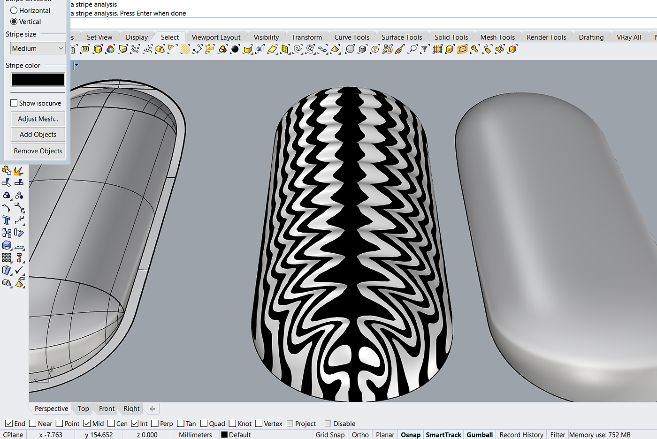
Task: Open the Stripe size Medium dropdown
Action: pos(38,48)
